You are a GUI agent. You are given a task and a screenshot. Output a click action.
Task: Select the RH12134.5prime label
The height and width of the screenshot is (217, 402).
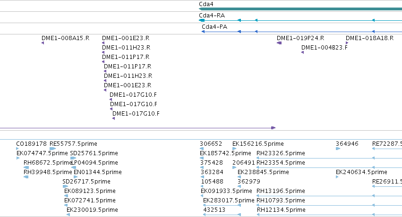[281, 210]
